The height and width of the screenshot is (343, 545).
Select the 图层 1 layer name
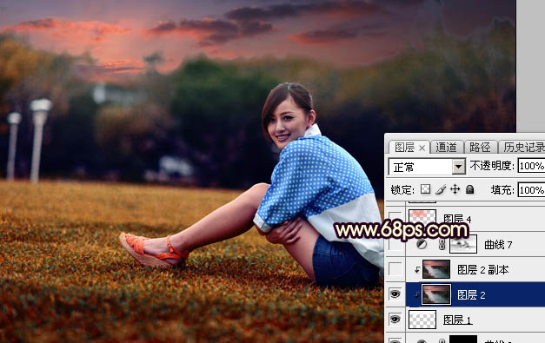[457, 320]
